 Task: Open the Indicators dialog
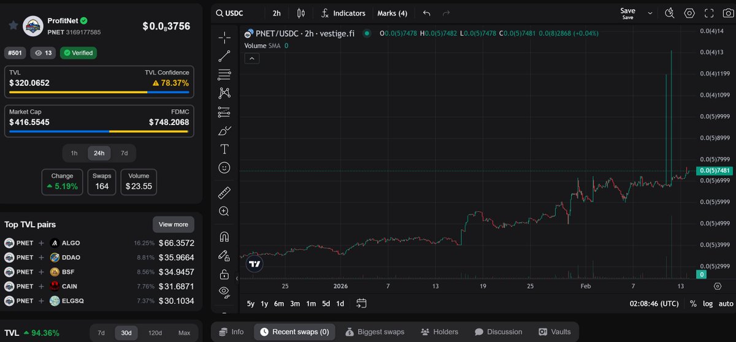[343, 13]
